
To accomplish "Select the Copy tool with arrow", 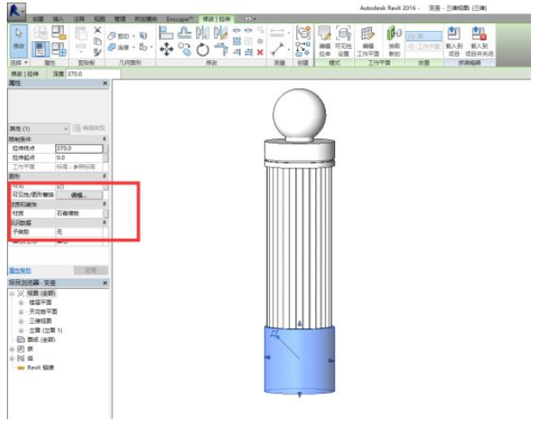I will [185, 50].
